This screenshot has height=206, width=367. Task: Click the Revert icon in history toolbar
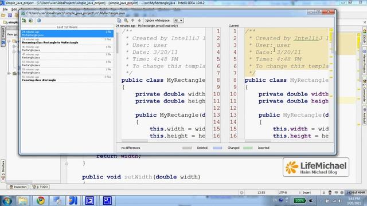click(x=24, y=21)
